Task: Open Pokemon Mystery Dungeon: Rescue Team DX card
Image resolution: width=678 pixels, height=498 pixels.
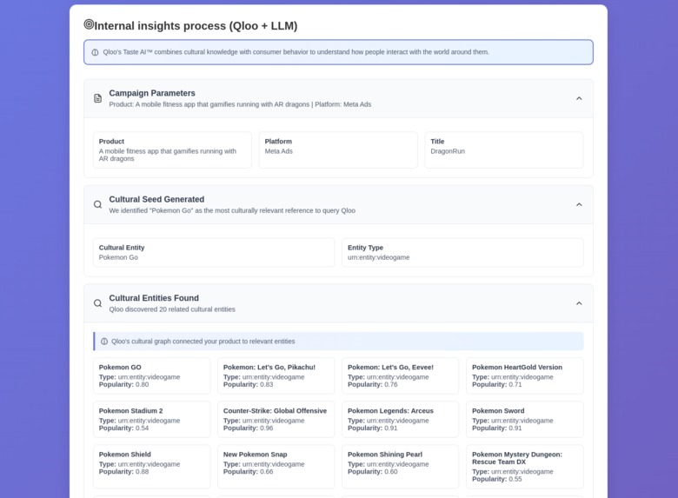Action: [525, 467]
